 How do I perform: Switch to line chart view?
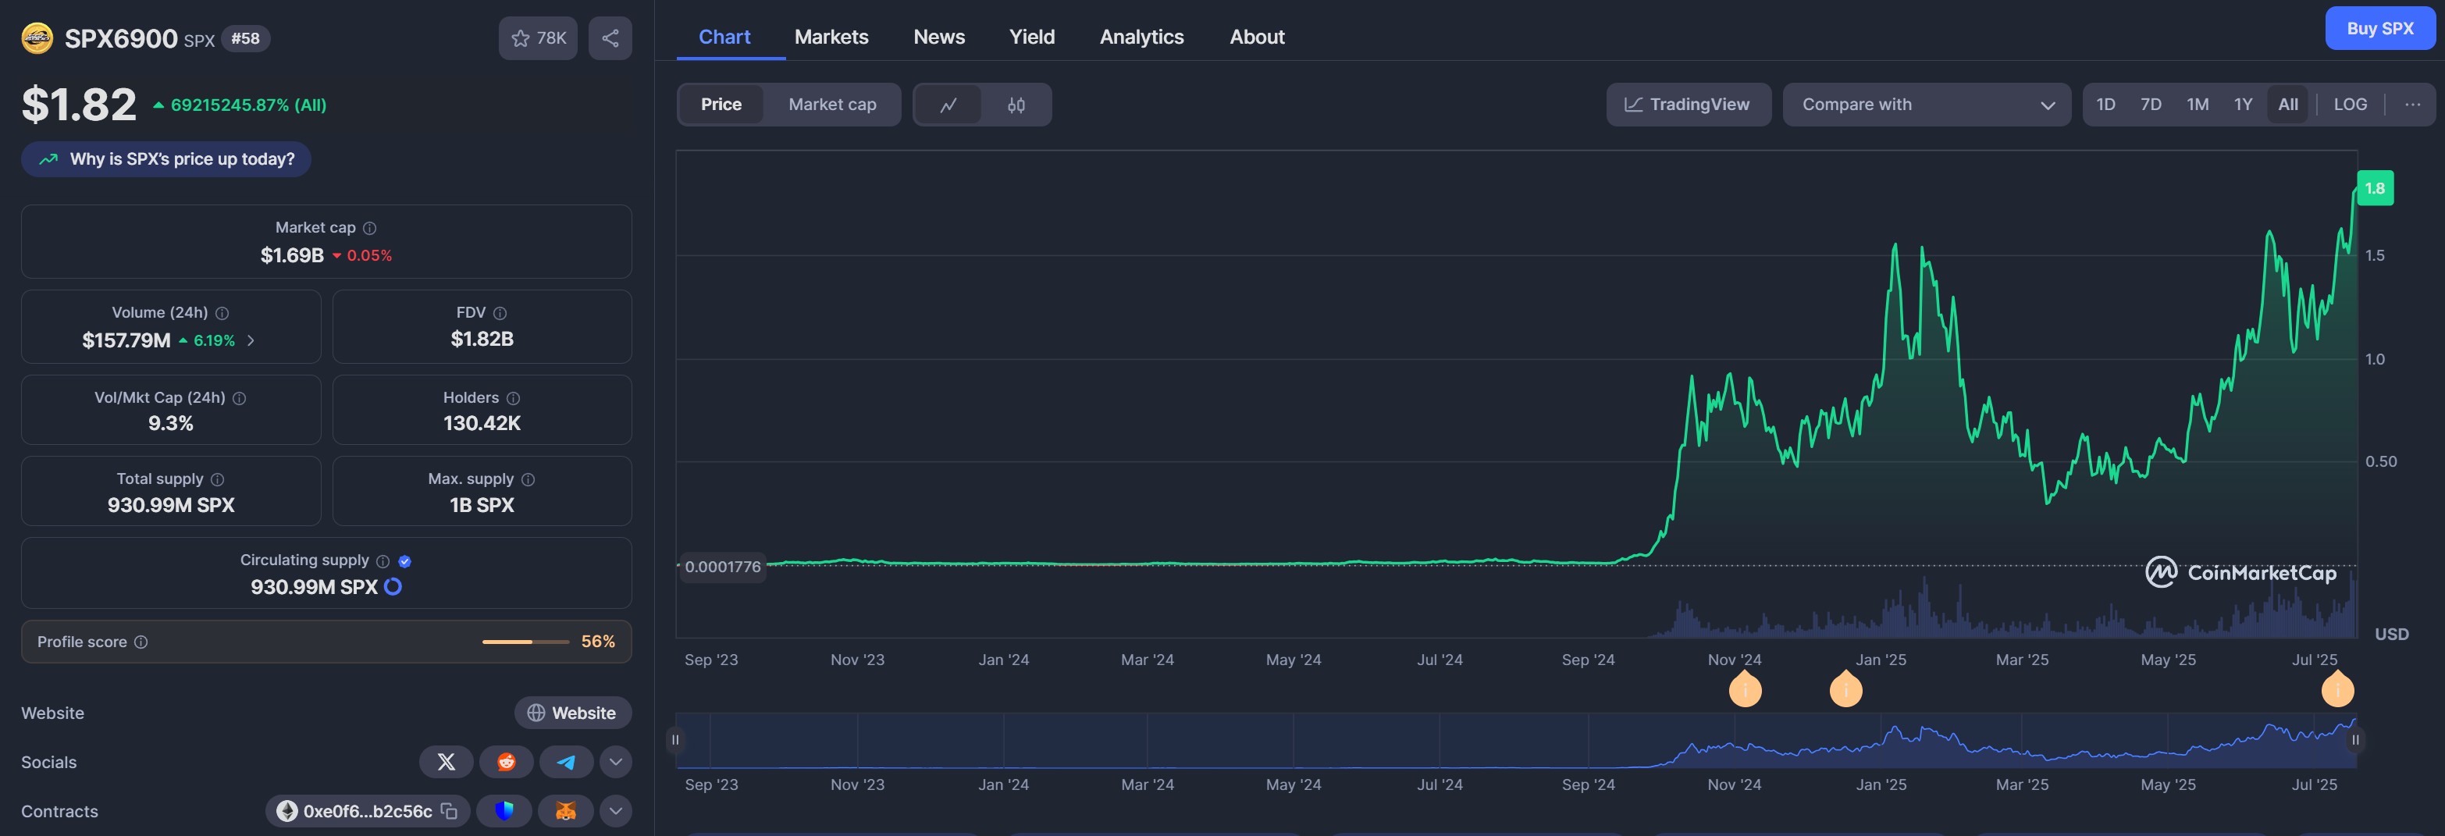coord(948,105)
